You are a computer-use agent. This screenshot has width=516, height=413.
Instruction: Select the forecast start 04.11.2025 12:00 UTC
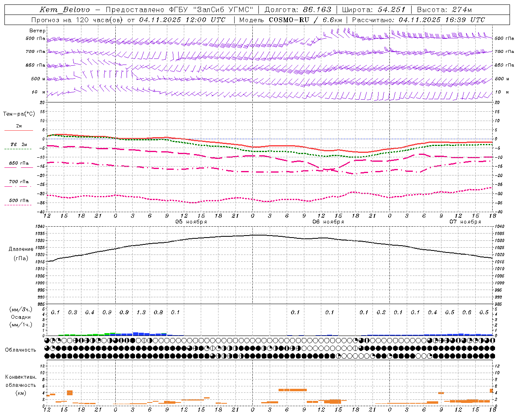click(x=182, y=20)
